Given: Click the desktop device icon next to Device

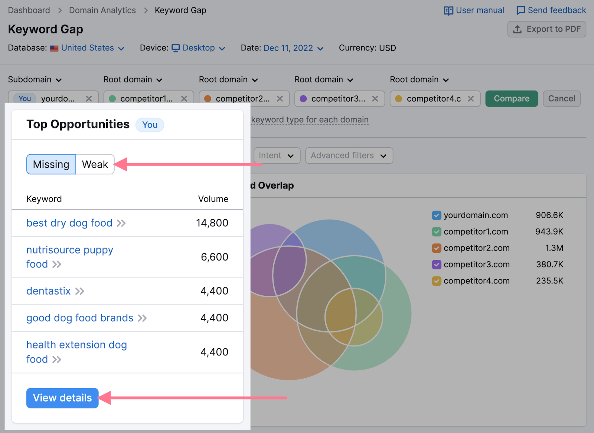Looking at the screenshot, I should (x=175, y=48).
